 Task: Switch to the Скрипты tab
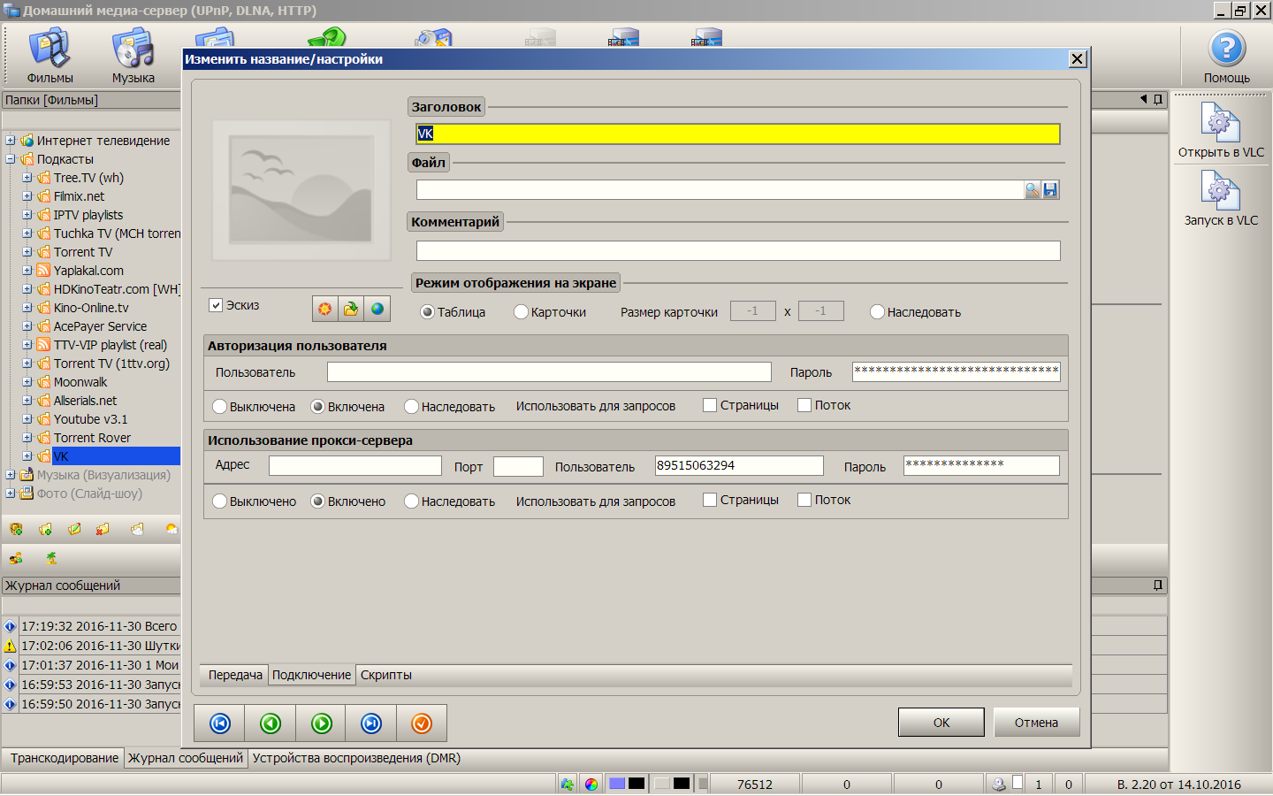385,675
